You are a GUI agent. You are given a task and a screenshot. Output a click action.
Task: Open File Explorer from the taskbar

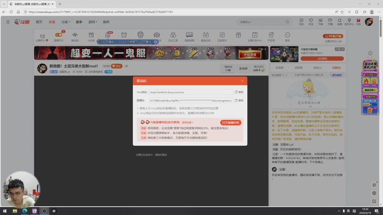click(15, 211)
